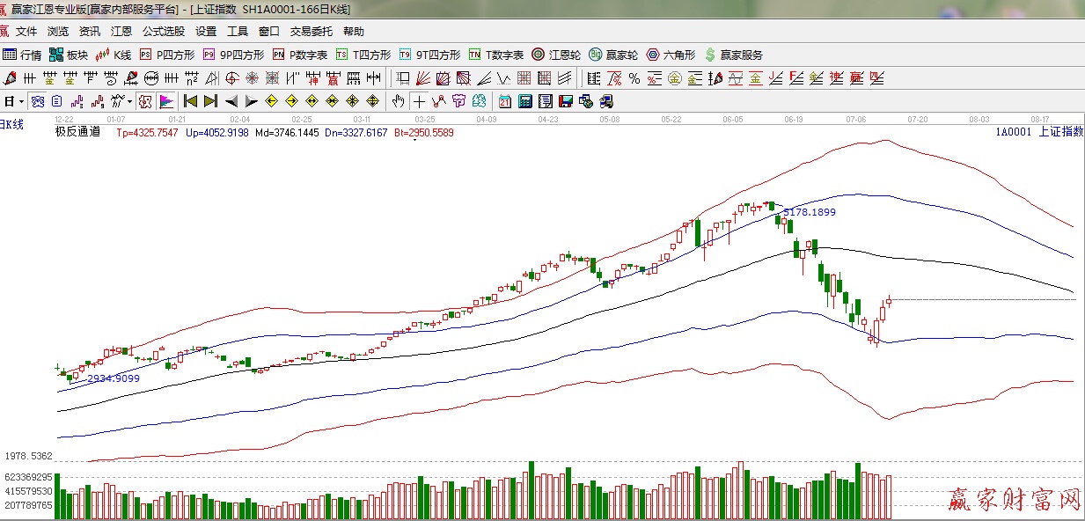Open the 公式选股 menu
The height and width of the screenshot is (521, 1085).
point(164,32)
